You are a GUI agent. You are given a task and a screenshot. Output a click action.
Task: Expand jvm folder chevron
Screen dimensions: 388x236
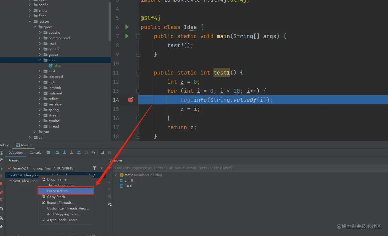[35, 132]
